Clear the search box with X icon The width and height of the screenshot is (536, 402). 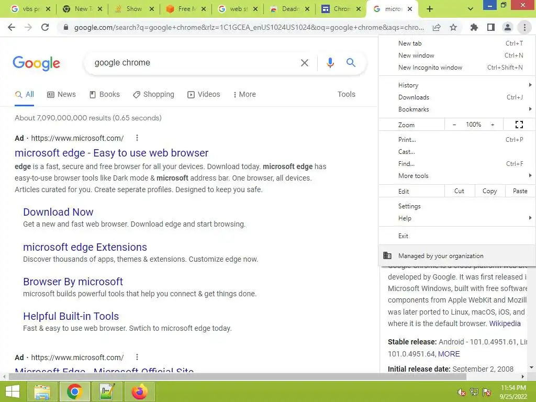click(304, 63)
